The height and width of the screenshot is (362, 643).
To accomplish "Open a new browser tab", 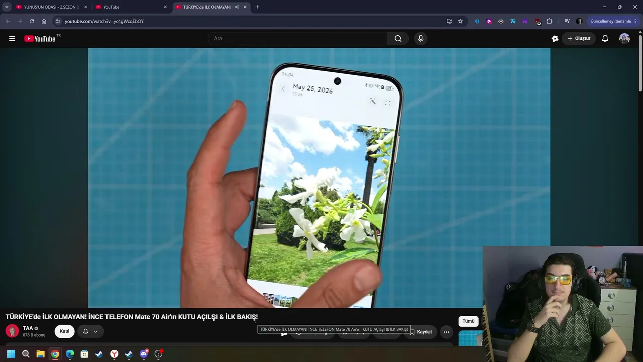I will (x=257, y=7).
